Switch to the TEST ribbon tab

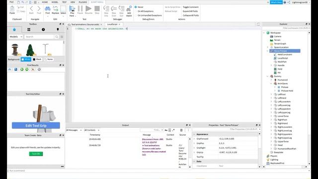(x=64, y=2)
